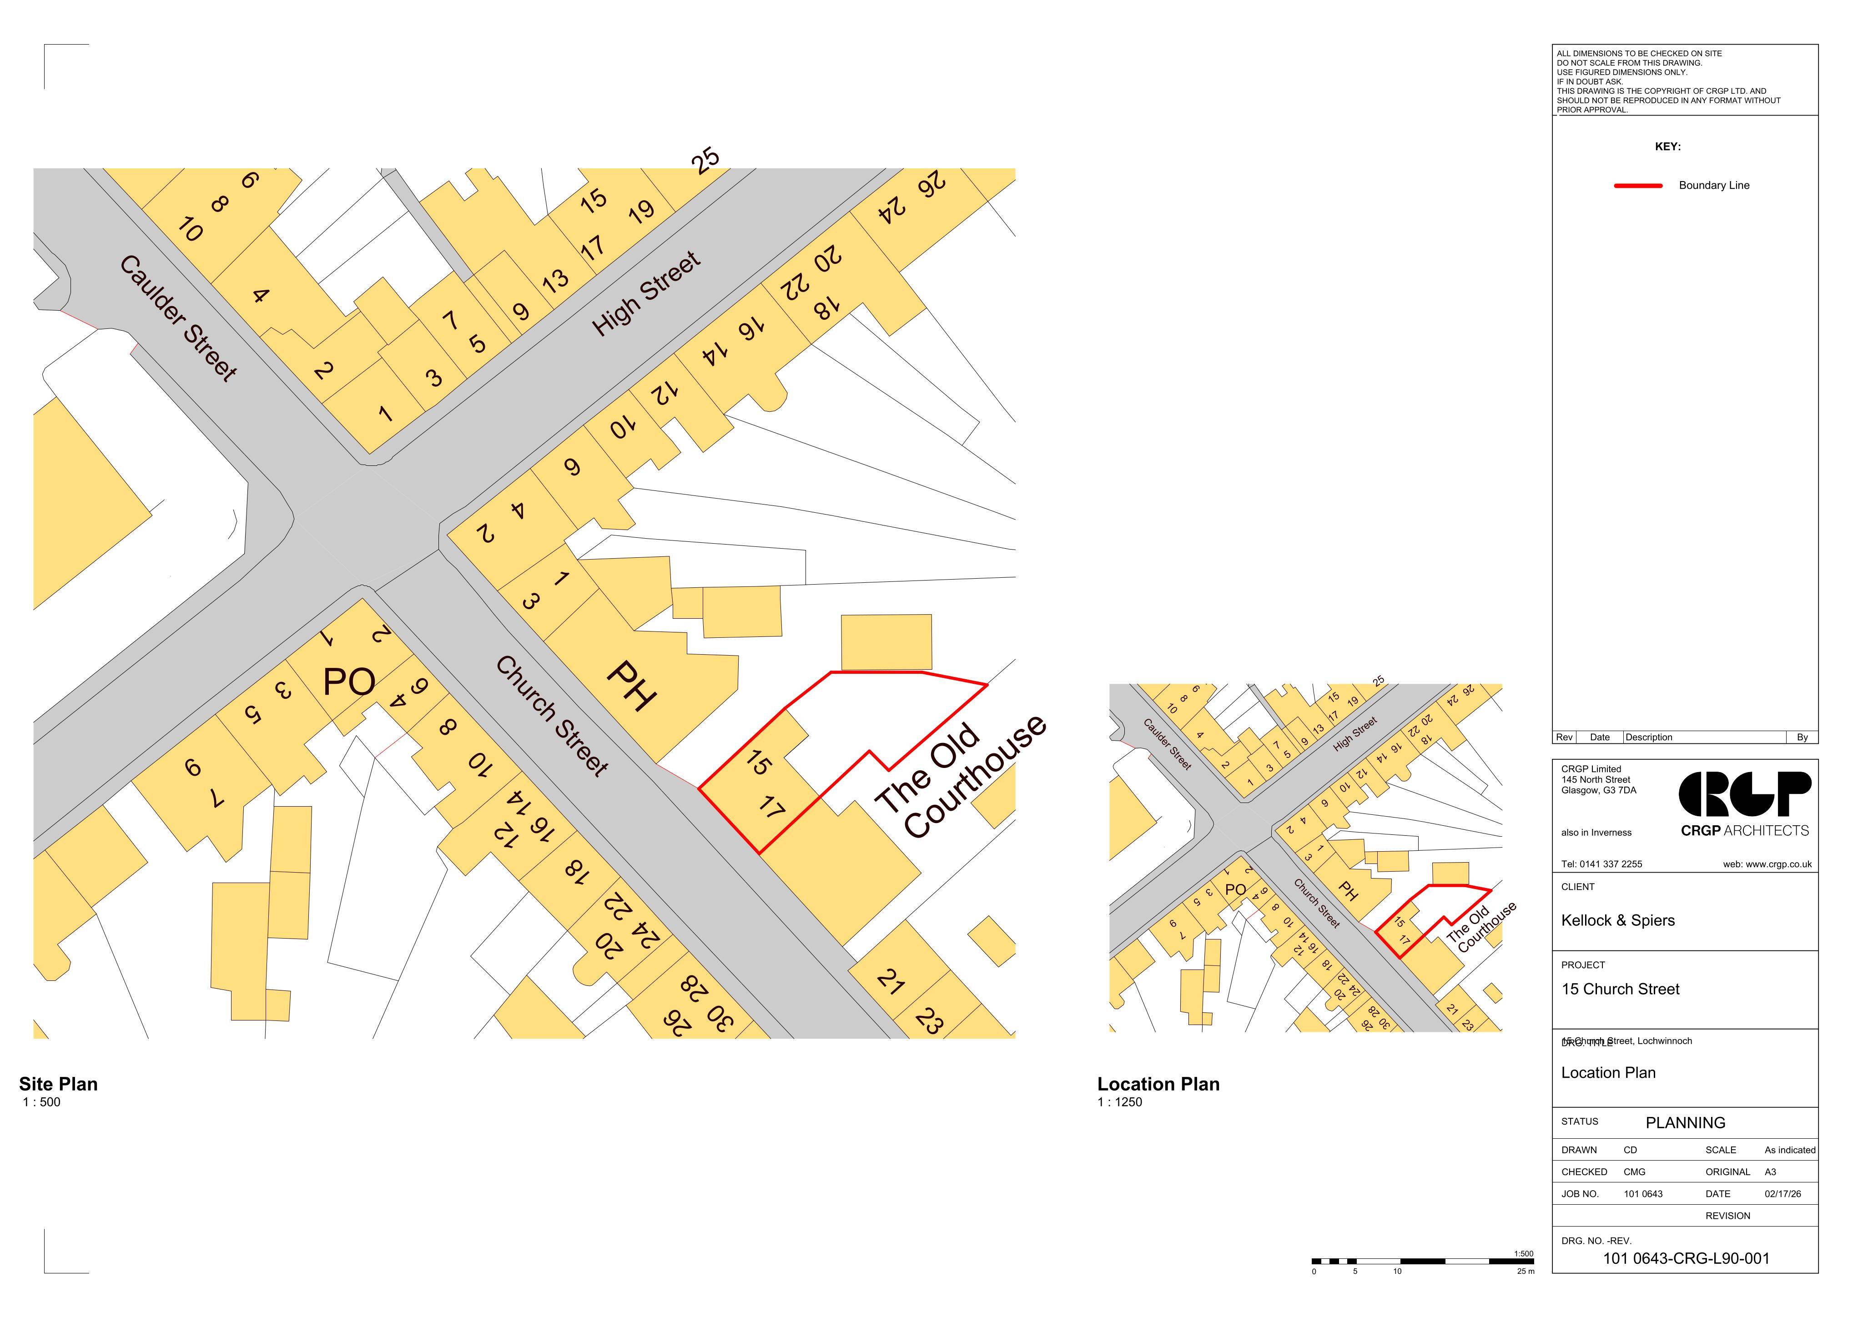Click the project name '15 Church Street'
Screen dimensions: 1863x1318
[x=1621, y=989]
